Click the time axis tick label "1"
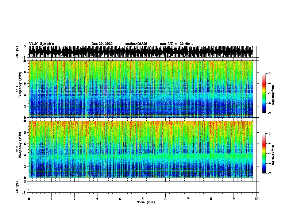This screenshot has height=223, width=289. point(51,199)
